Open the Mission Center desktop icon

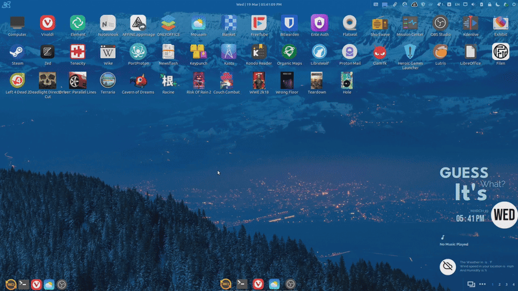(x=410, y=23)
